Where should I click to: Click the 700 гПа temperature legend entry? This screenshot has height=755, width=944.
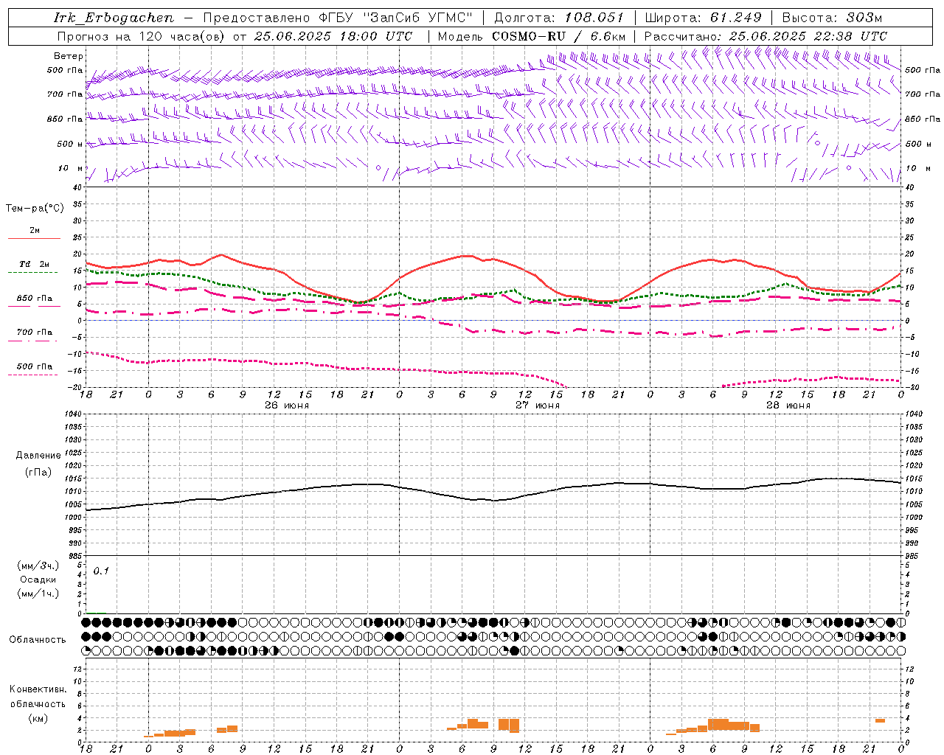click(35, 333)
